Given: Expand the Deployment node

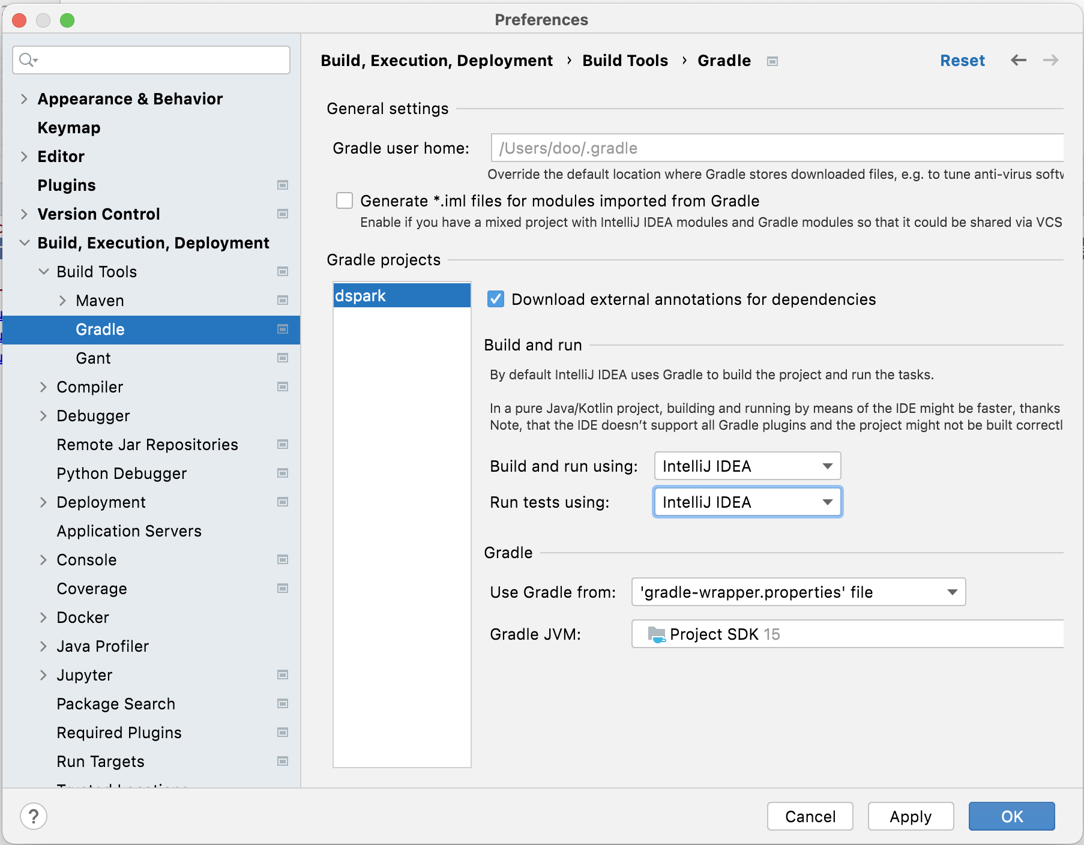Looking at the screenshot, I should tap(43, 502).
